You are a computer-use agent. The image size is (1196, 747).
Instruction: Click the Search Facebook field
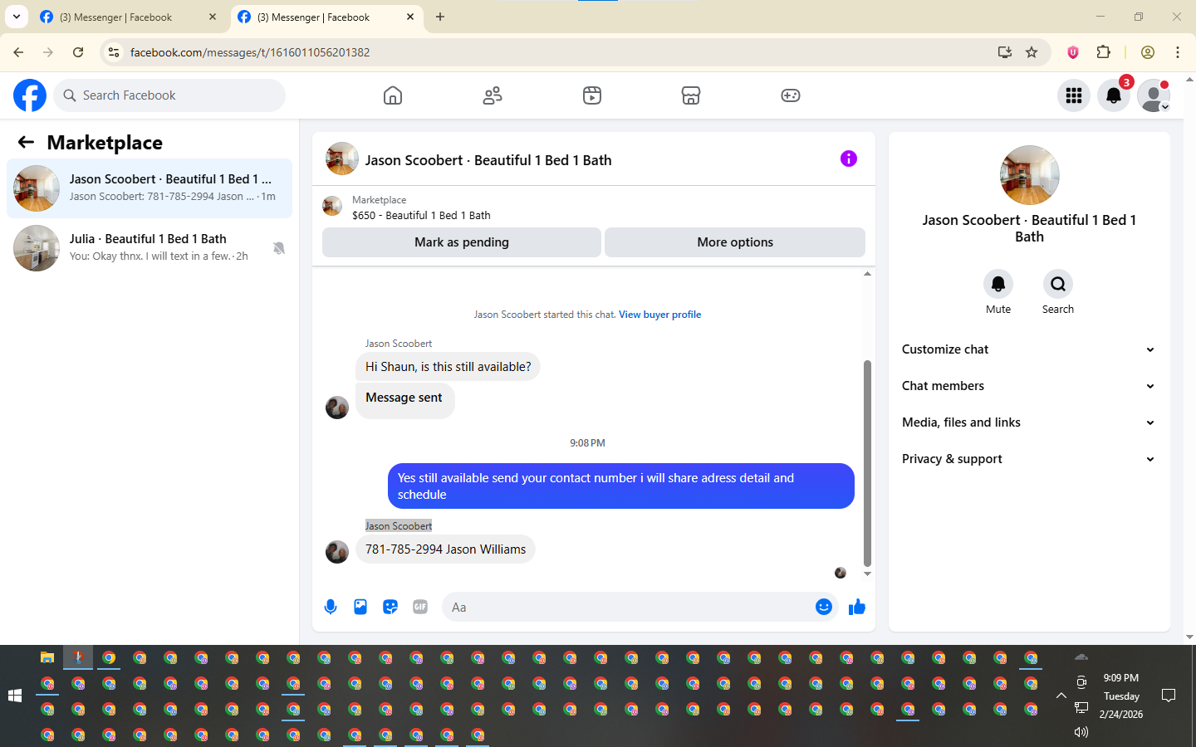[169, 95]
